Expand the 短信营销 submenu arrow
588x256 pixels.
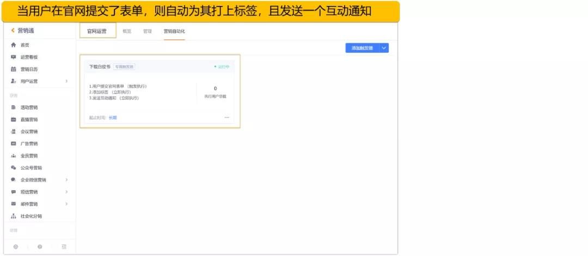point(66,192)
